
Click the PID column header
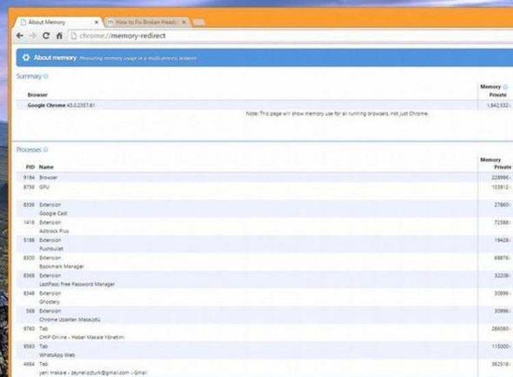click(x=30, y=167)
